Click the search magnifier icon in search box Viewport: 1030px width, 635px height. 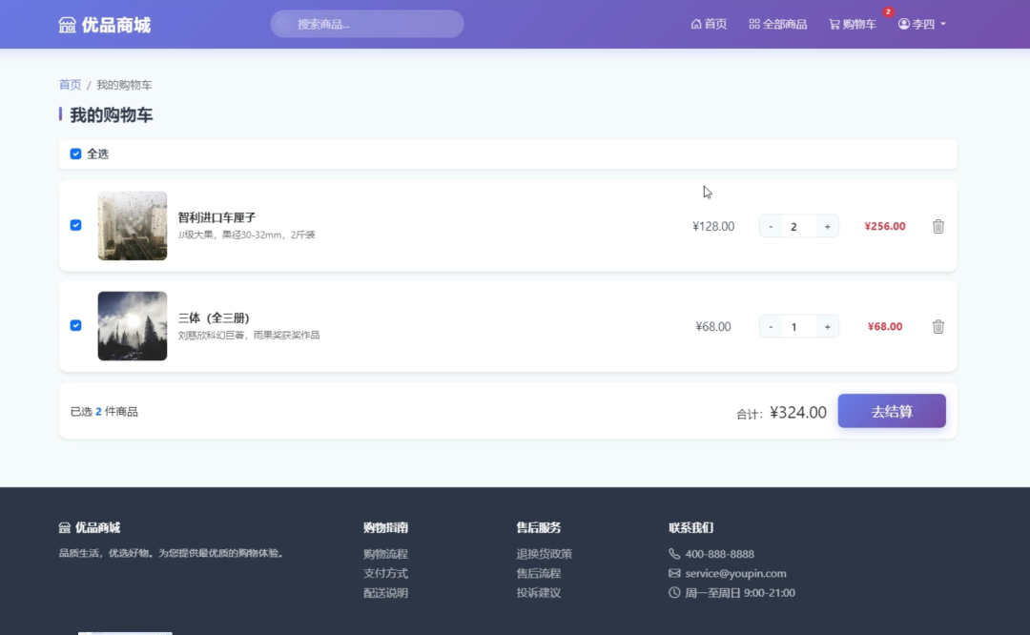click(x=284, y=24)
